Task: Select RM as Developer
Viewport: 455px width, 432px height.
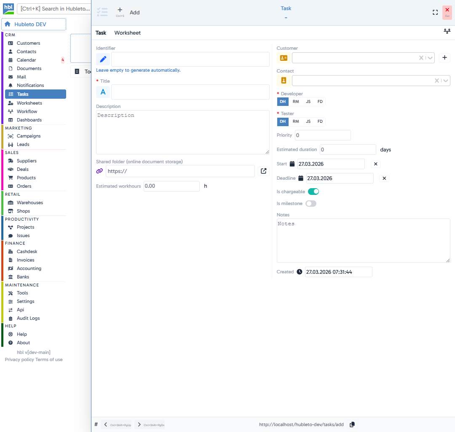Action: click(x=296, y=102)
